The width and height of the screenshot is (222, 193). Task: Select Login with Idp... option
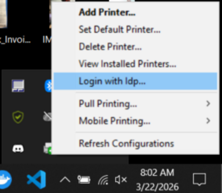point(112,81)
